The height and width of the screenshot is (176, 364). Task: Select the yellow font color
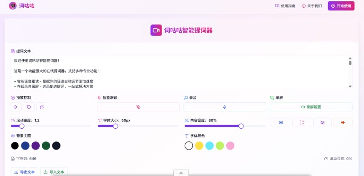tap(199, 146)
